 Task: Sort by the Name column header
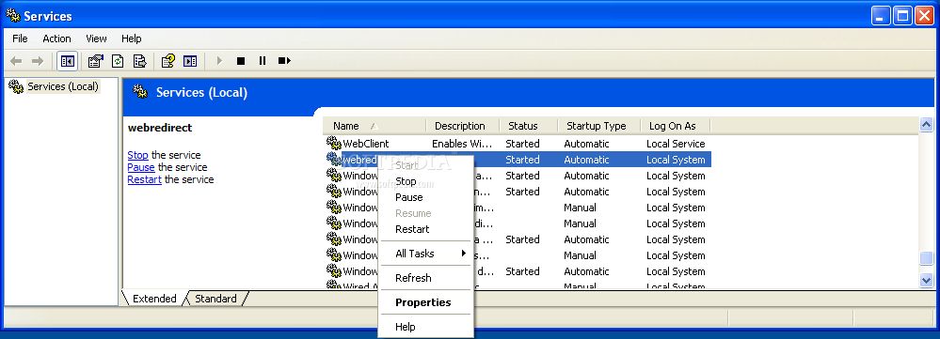click(x=374, y=126)
